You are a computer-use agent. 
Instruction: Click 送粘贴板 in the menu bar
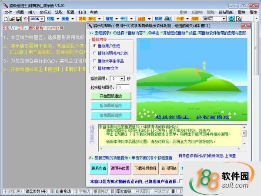[x=226, y=12]
